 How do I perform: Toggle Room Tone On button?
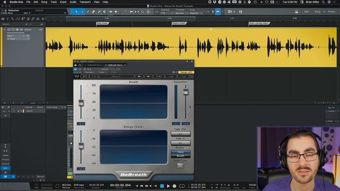coord(180,166)
